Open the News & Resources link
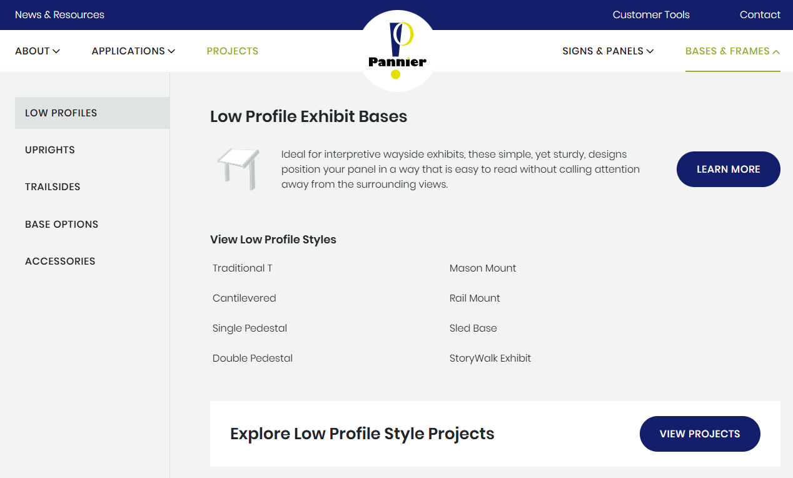 59,15
